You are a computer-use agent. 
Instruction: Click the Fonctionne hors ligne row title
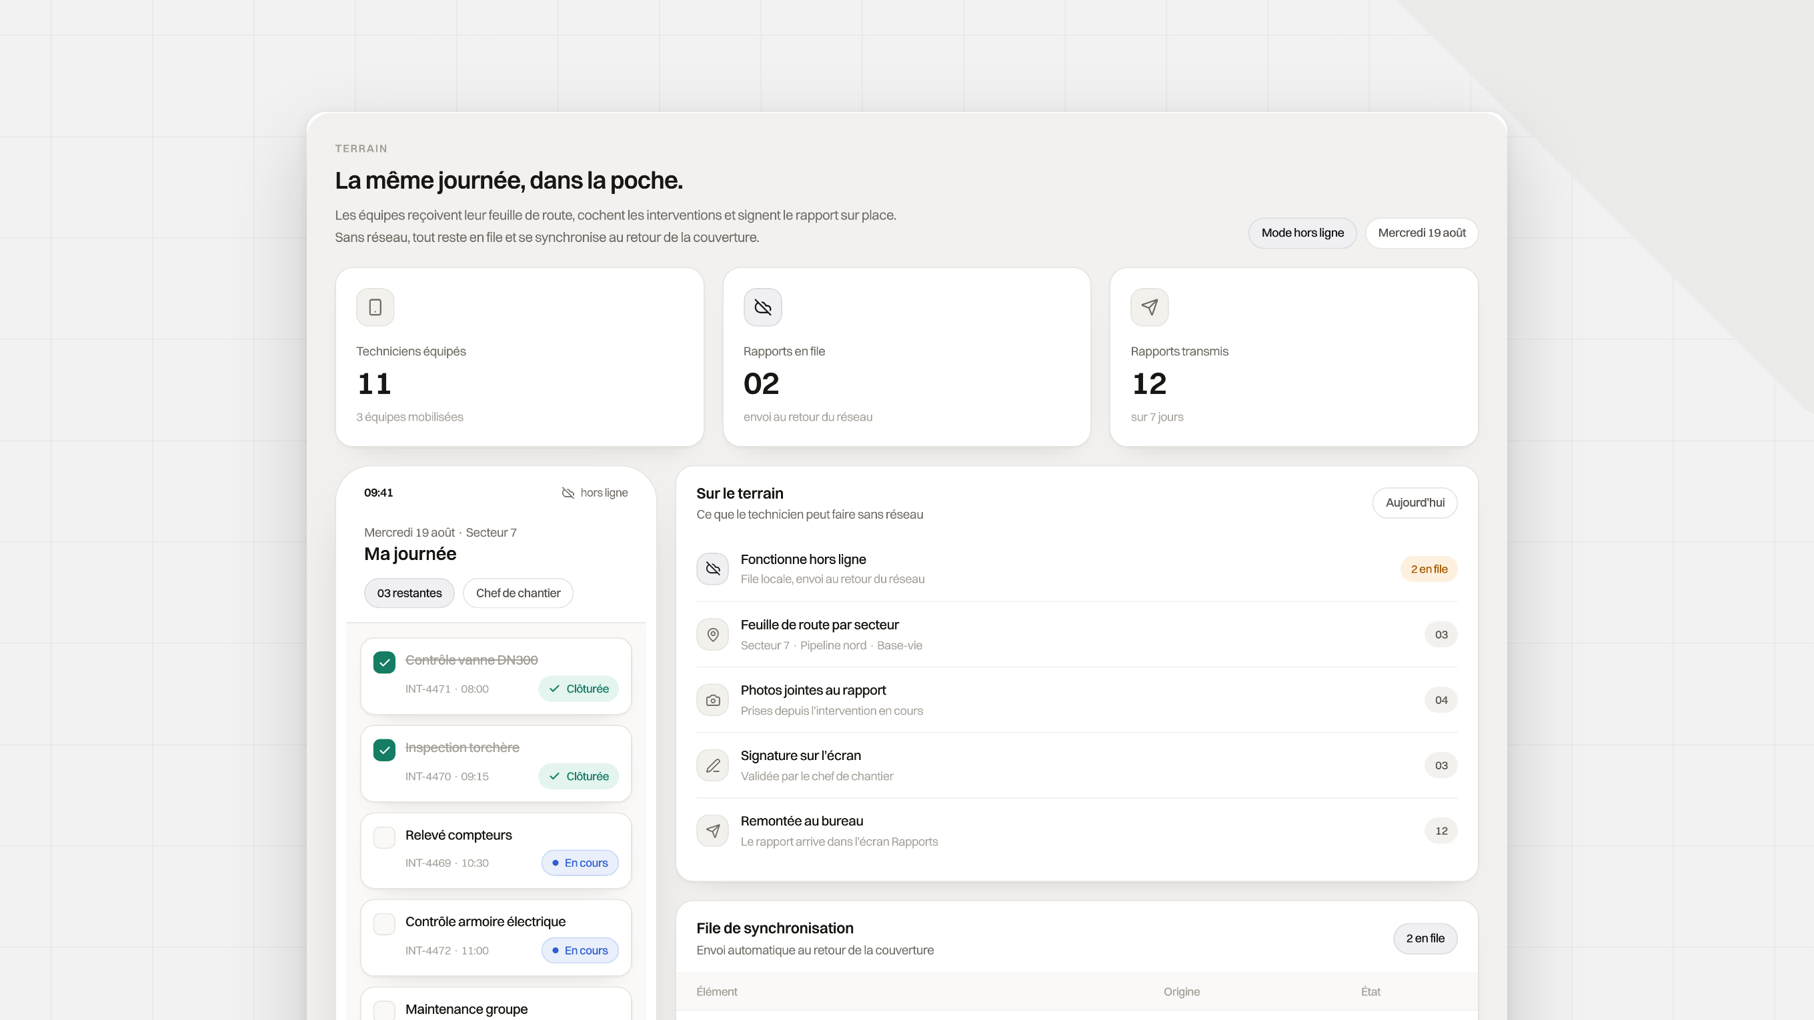(803, 559)
